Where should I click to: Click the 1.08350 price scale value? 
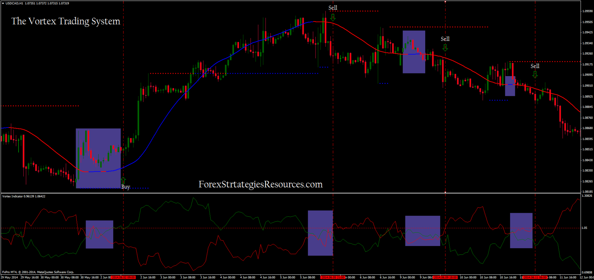pos(587,170)
